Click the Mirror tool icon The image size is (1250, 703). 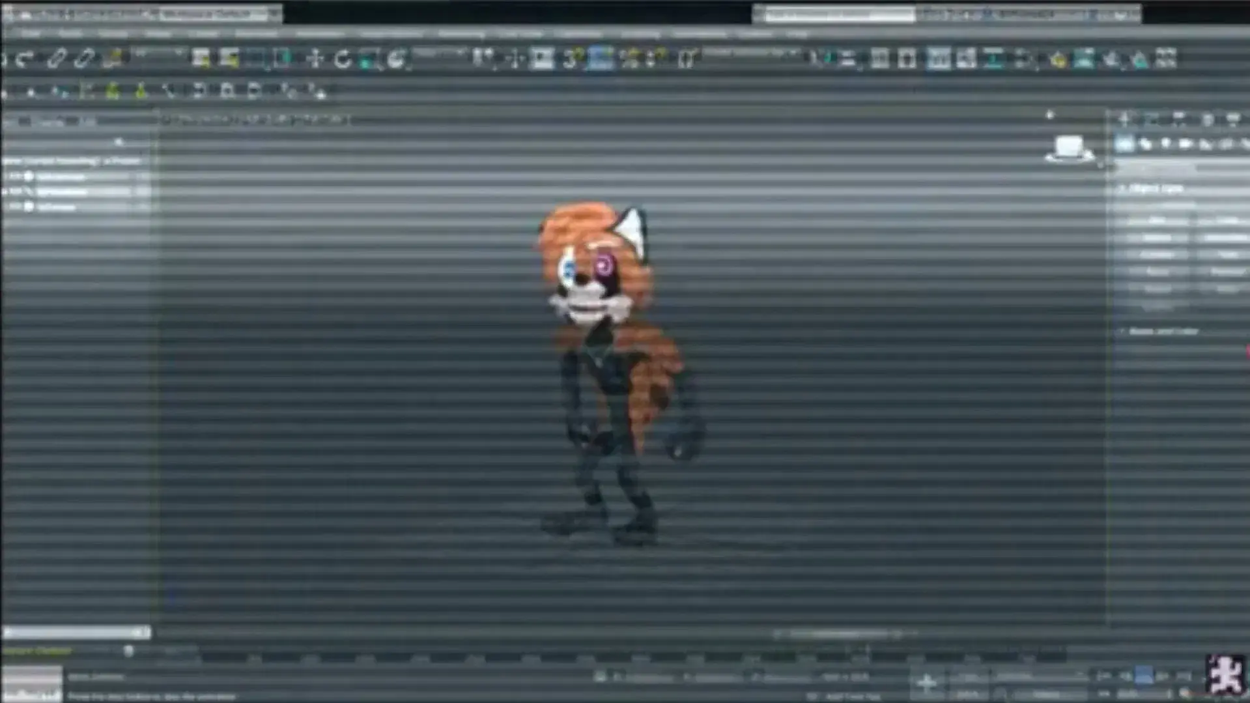click(819, 59)
